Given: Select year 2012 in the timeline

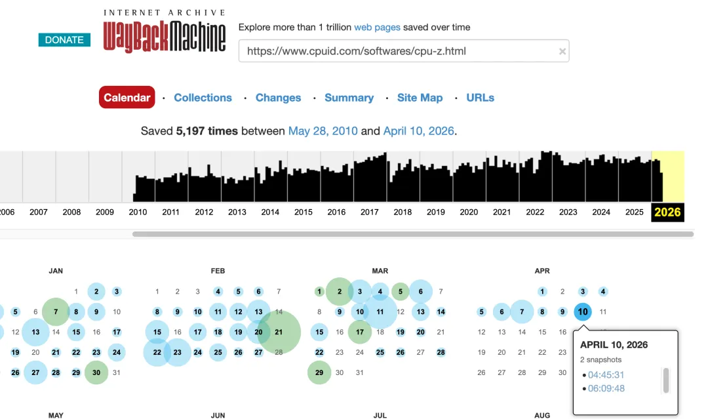Looking at the screenshot, I should tap(204, 212).
